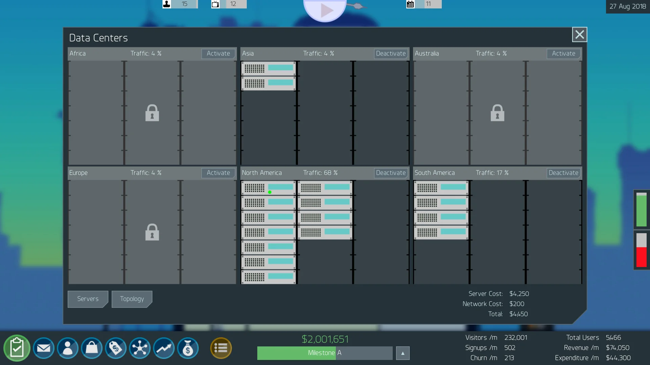Switch to the Servers tab
650x365 pixels.
[88, 299]
